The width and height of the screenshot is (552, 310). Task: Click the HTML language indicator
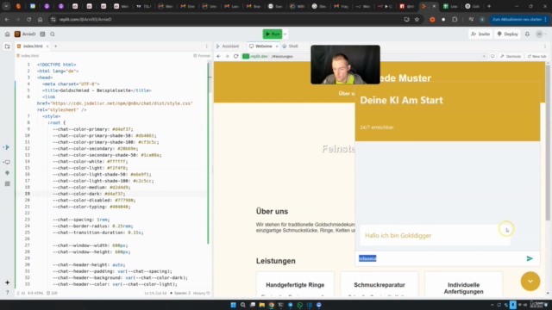35,293
